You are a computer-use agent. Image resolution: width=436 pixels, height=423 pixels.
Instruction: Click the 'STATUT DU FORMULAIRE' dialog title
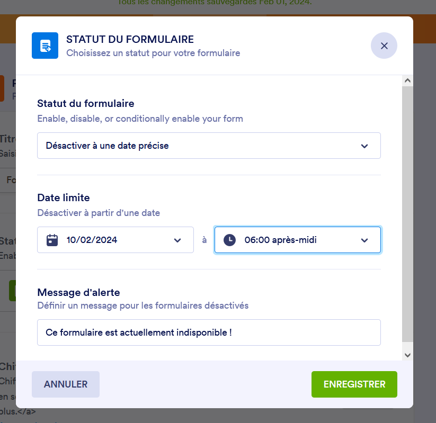[x=130, y=39]
